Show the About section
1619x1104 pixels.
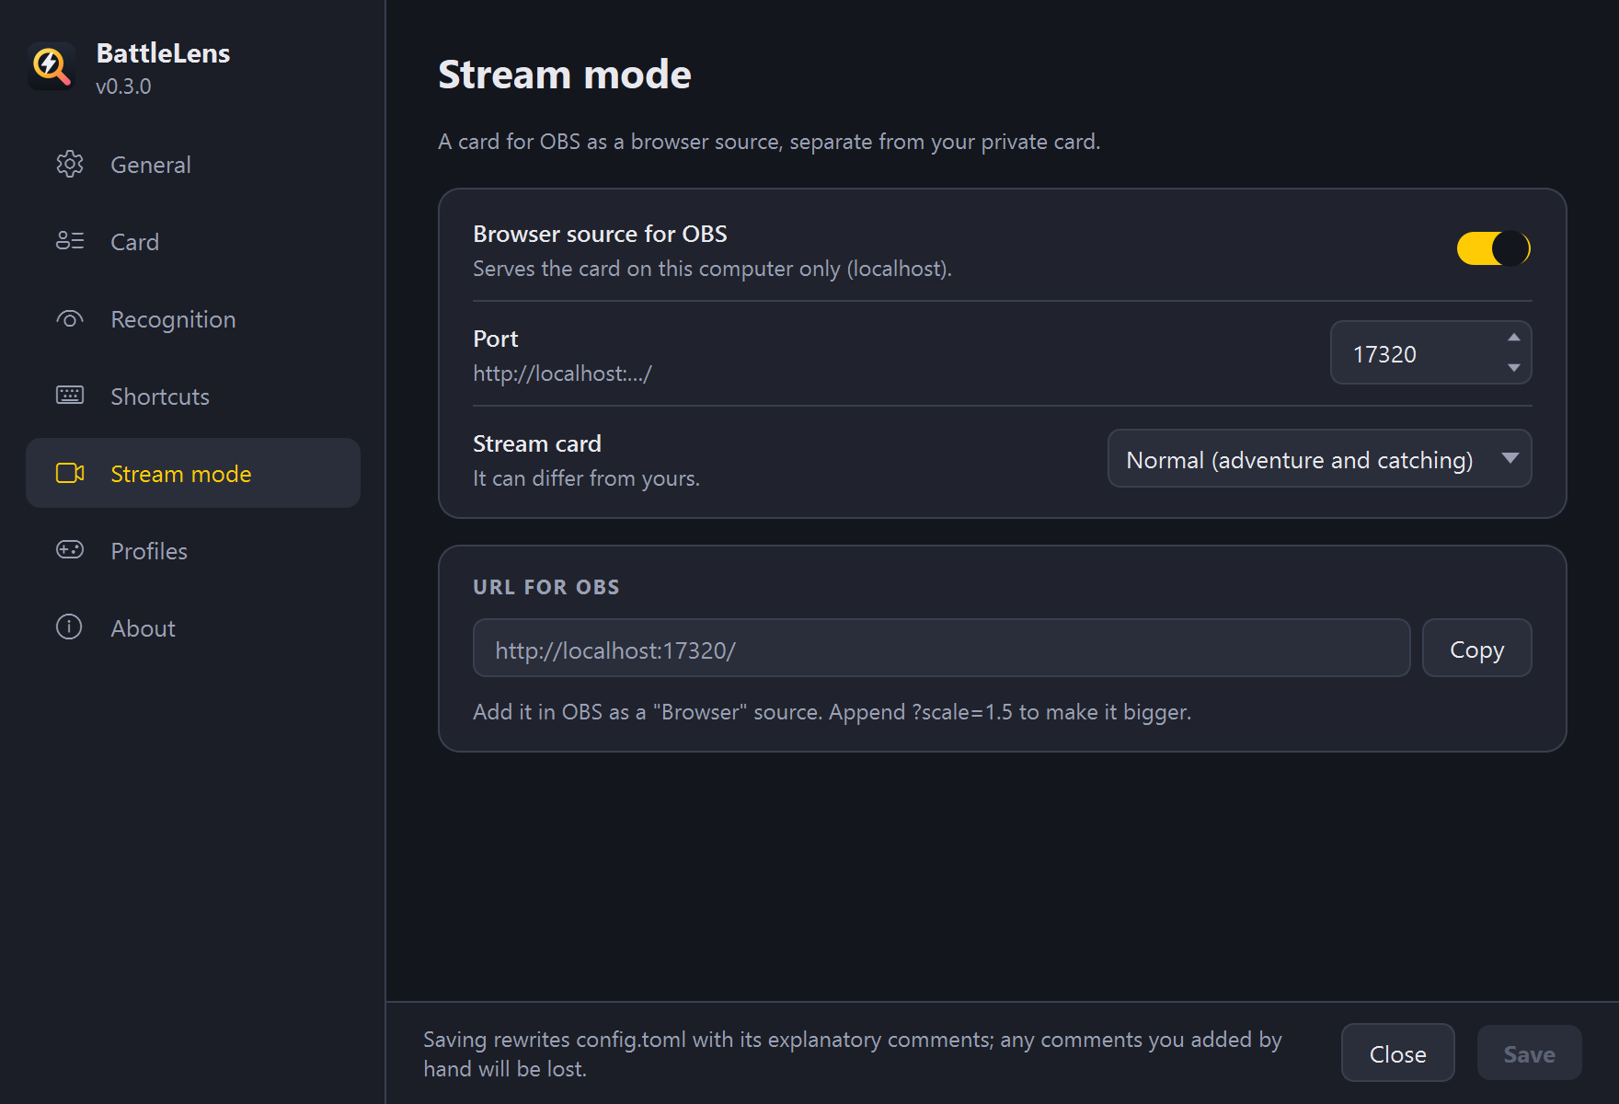click(193, 628)
